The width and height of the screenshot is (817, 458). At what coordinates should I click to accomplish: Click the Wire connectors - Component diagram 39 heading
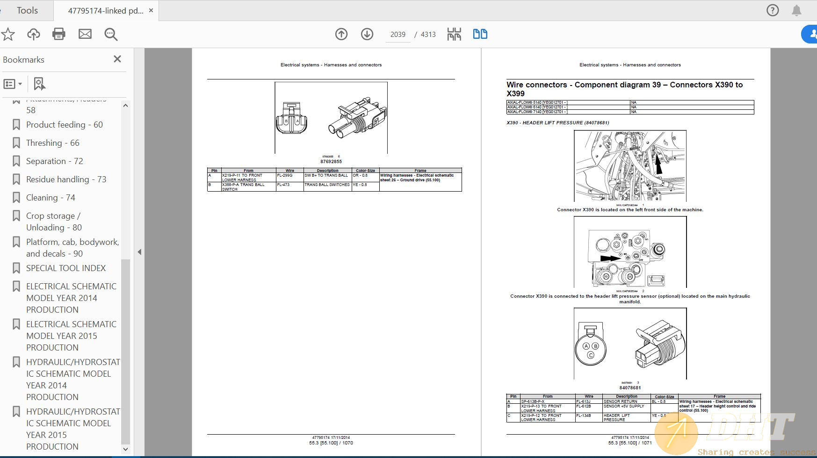click(624, 89)
